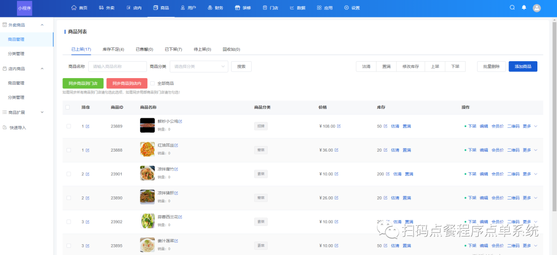
Task: Click the 商品名称 search input field
Action: [x=118, y=67]
